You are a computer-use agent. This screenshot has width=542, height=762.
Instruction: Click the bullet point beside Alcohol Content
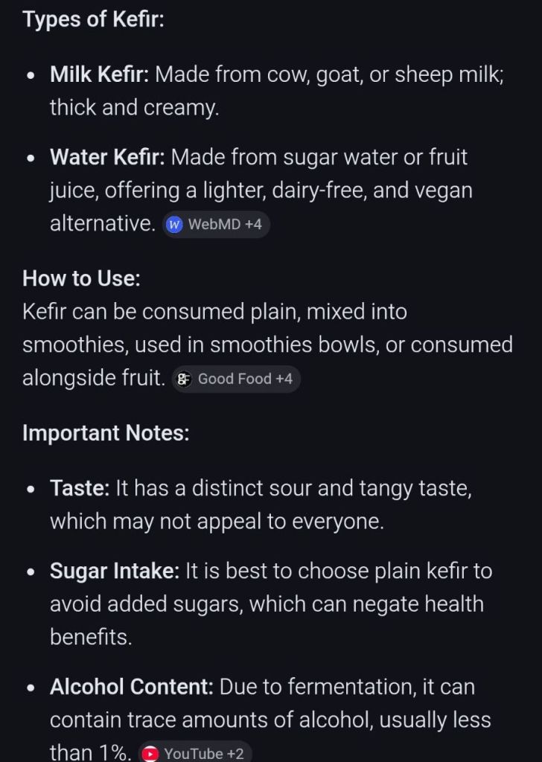tap(30, 687)
